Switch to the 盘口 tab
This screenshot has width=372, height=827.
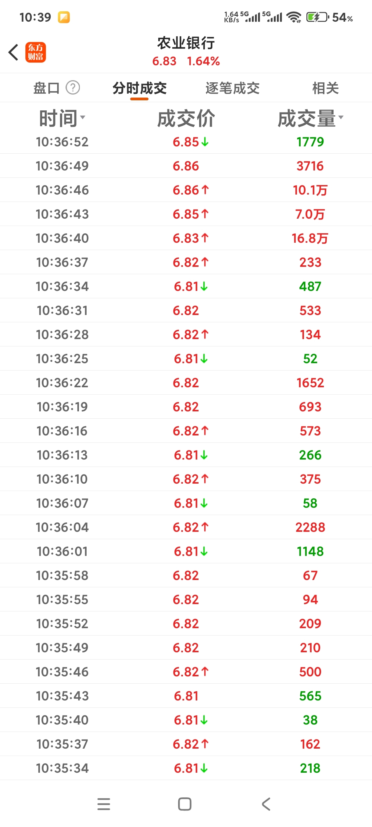[47, 88]
